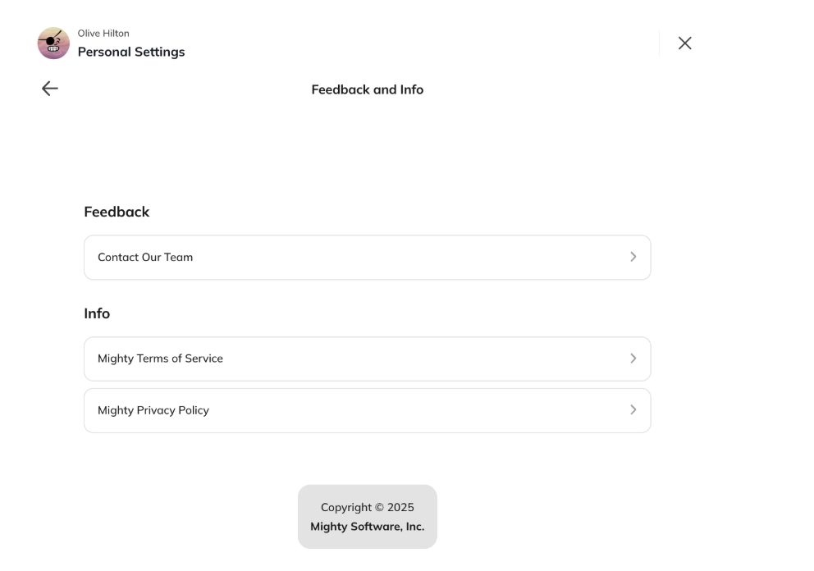Click the Info section heading
The image size is (814, 571).
point(97,313)
